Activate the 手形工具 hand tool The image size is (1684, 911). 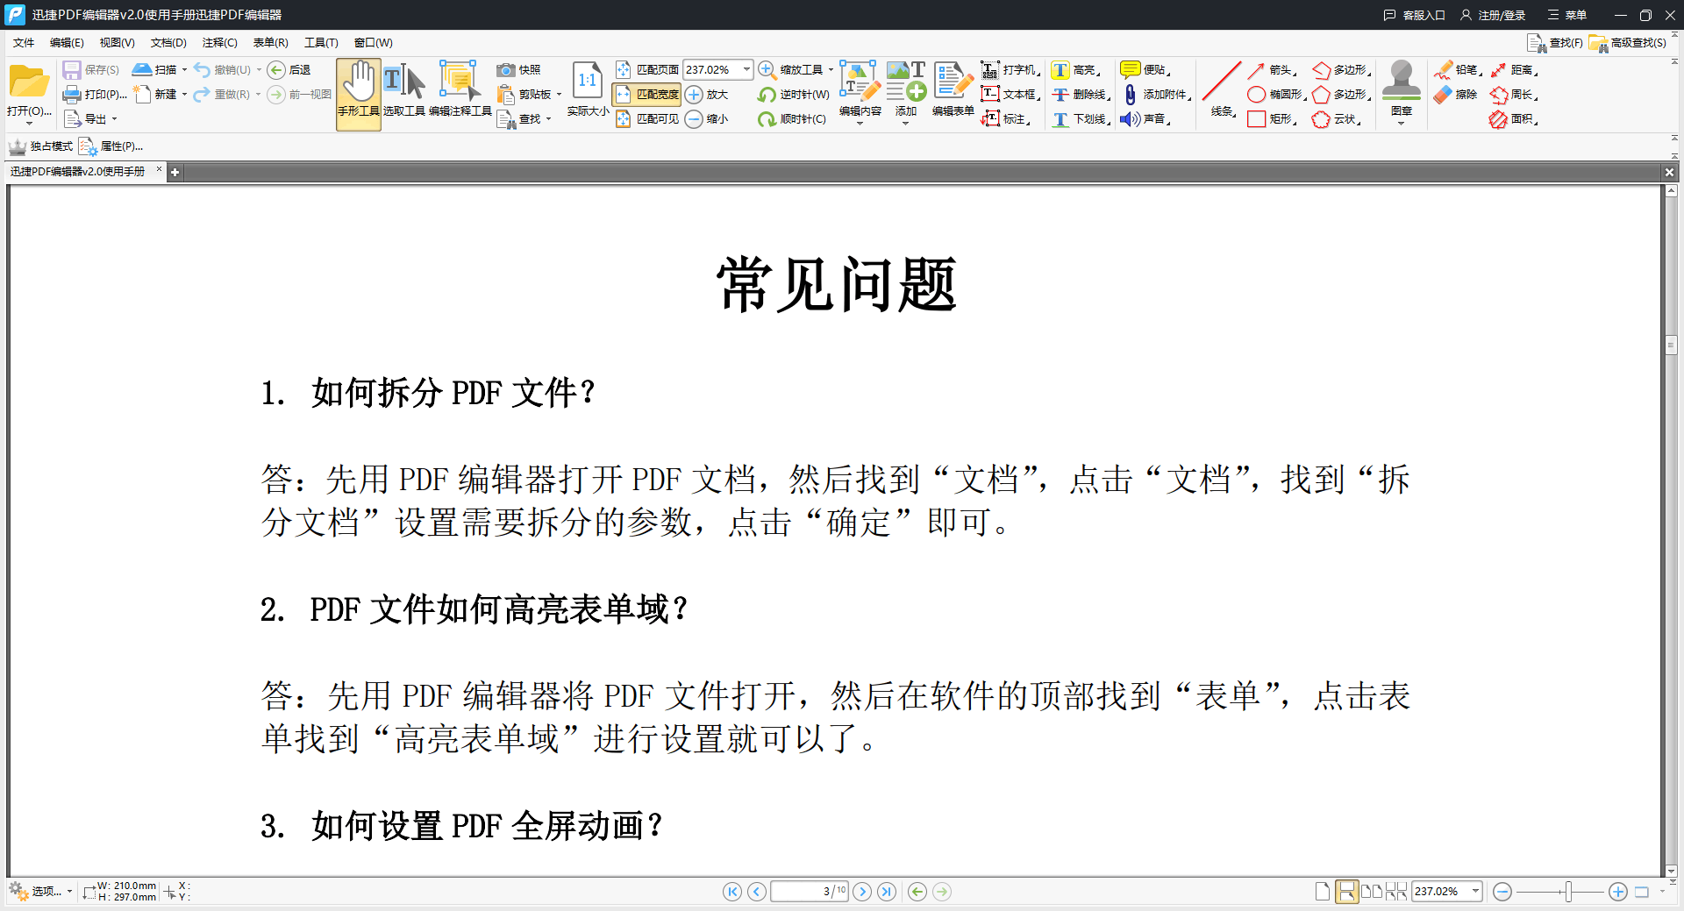[359, 94]
